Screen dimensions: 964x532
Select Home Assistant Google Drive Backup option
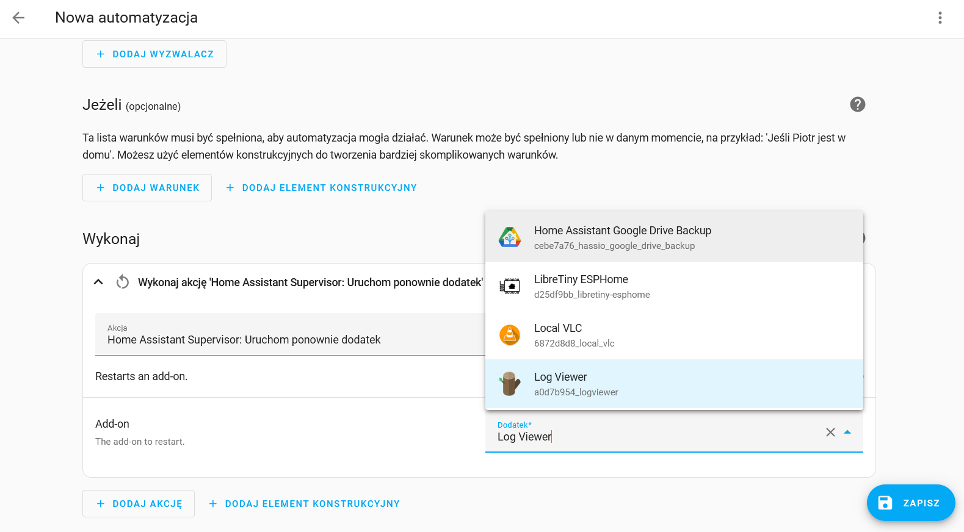coord(674,237)
